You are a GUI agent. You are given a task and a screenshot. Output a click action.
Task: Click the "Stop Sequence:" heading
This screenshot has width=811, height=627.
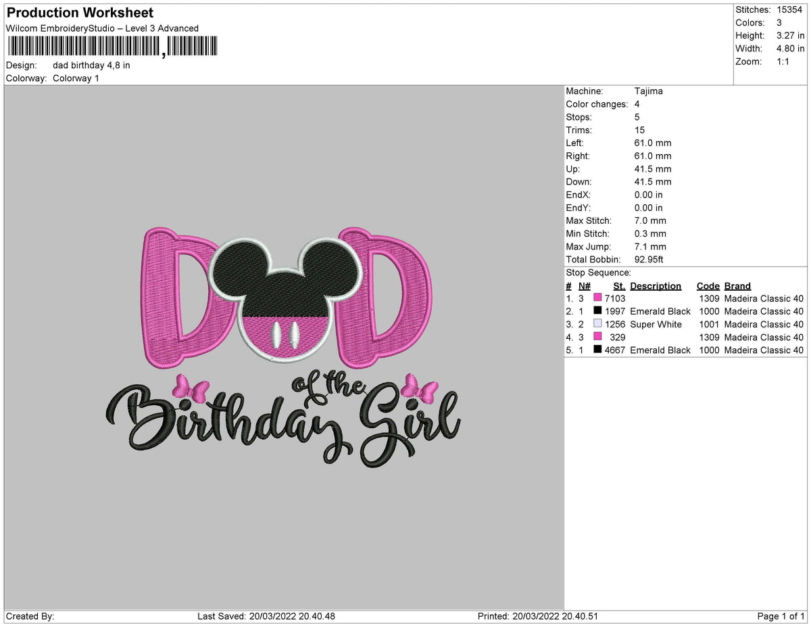pos(598,273)
